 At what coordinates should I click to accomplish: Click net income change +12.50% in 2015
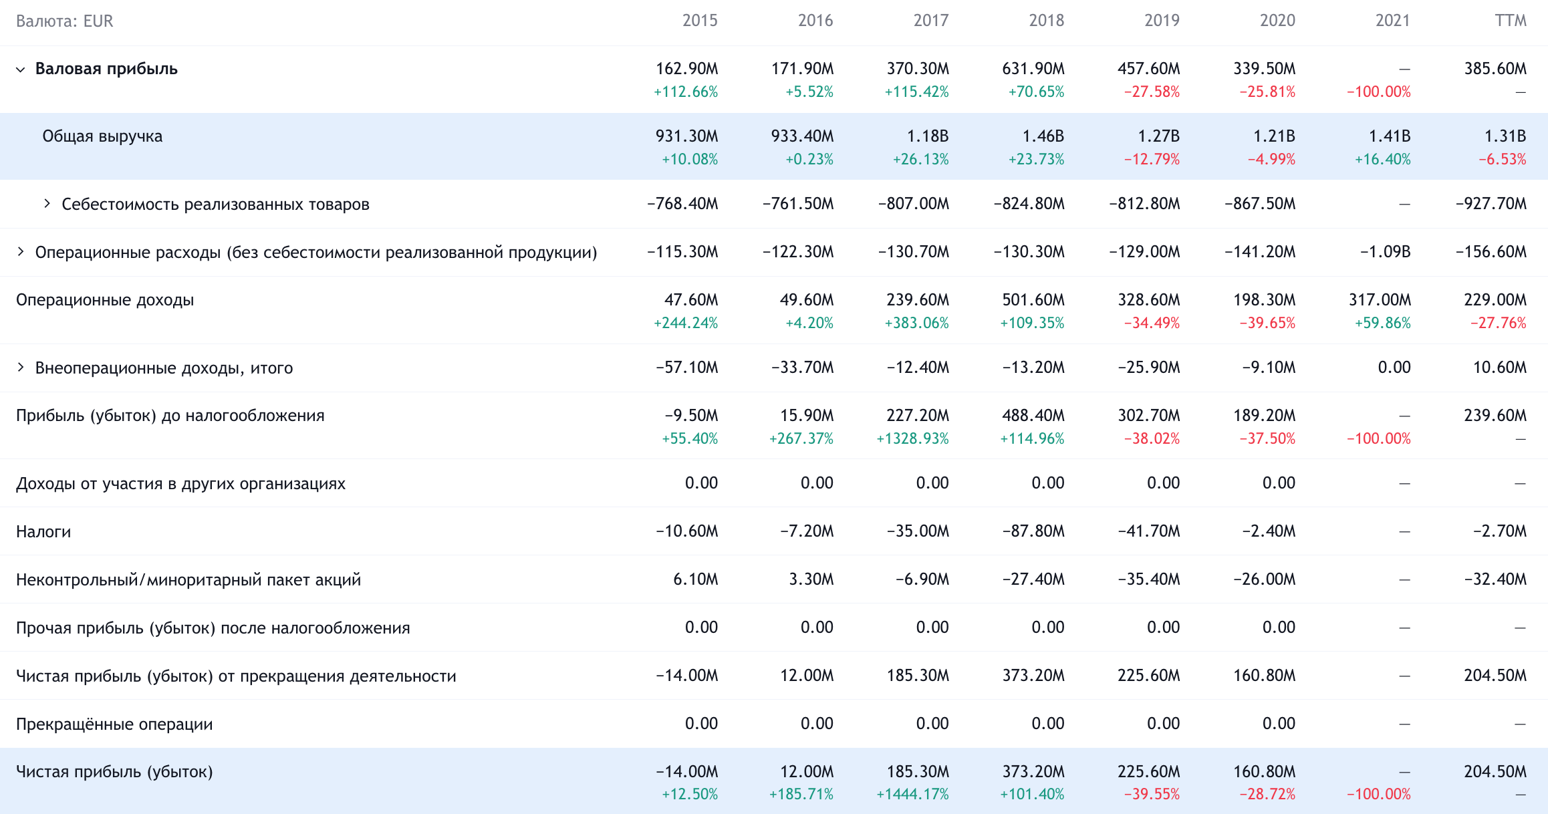click(690, 795)
